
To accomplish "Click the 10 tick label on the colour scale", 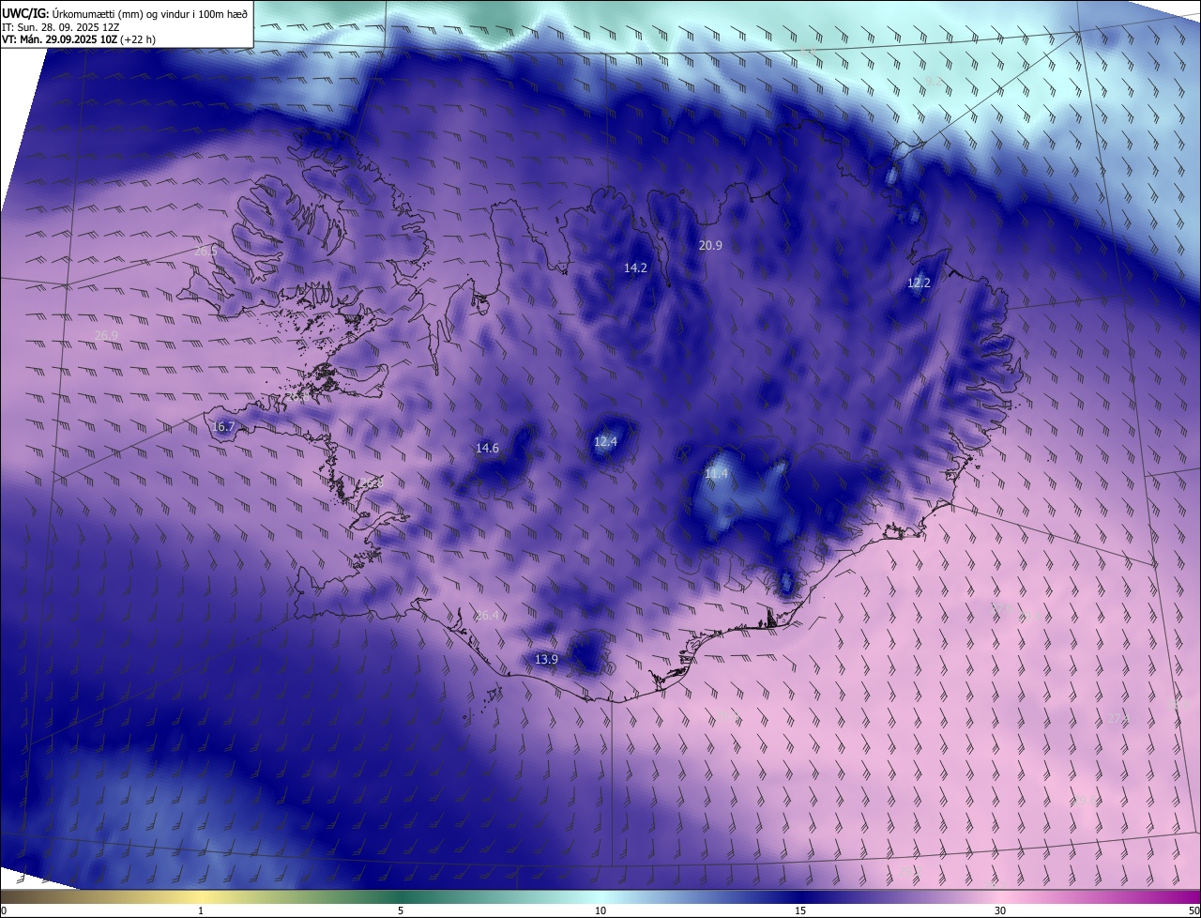I will pyautogui.click(x=600, y=911).
